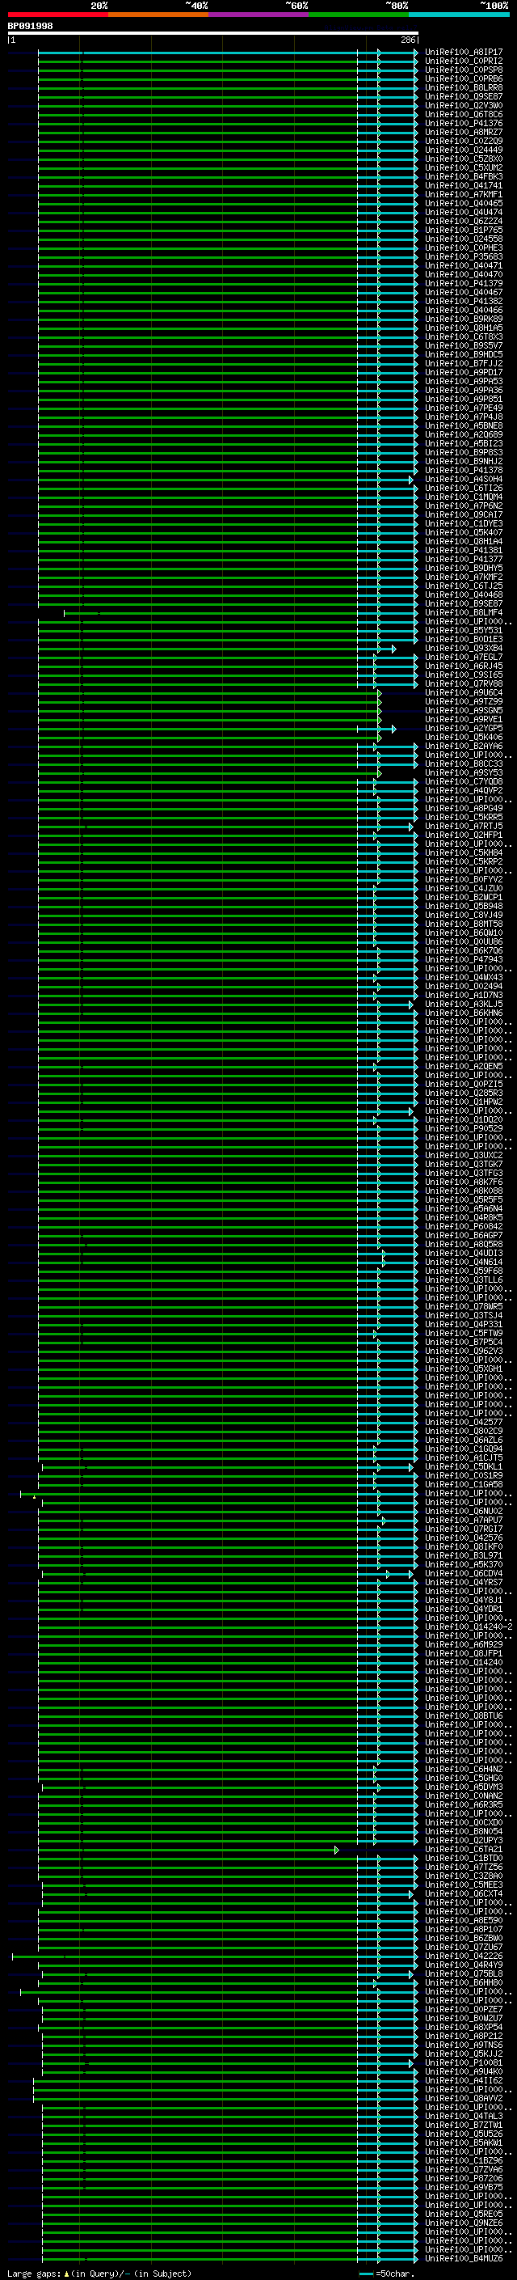517x2280 pixels.
Task: Click the white query sequence bar
Action: (x=213, y=32)
